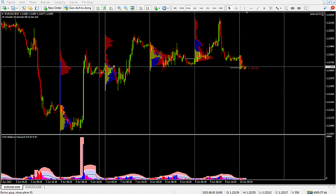Open the Periods clock icon
Screen dimensions: 336x194
[164, 8]
